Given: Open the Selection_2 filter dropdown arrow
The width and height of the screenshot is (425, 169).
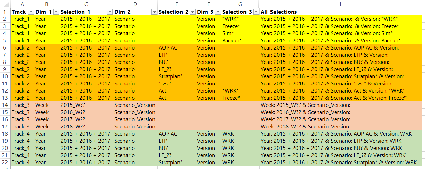Looking at the screenshot, I should click(193, 12).
